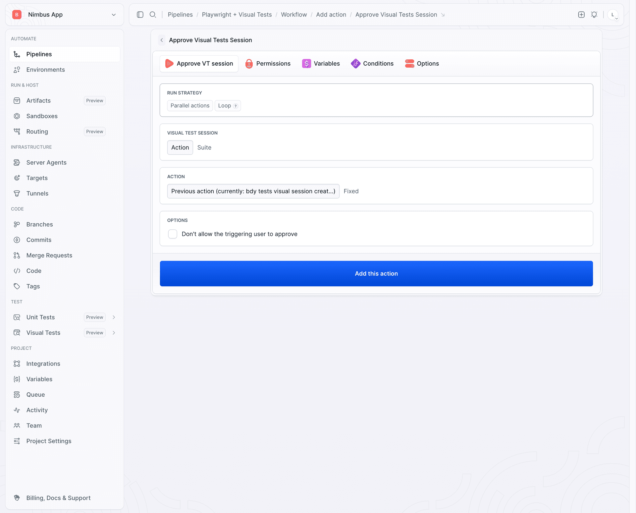Image resolution: width=636 pixels, height=513 pixels.
Task: Switch to the Permissions tab
Action: [268, 64]
